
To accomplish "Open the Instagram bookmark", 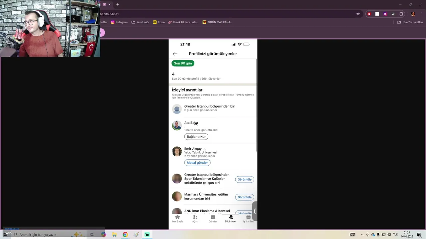I will [x=119, y=22].
